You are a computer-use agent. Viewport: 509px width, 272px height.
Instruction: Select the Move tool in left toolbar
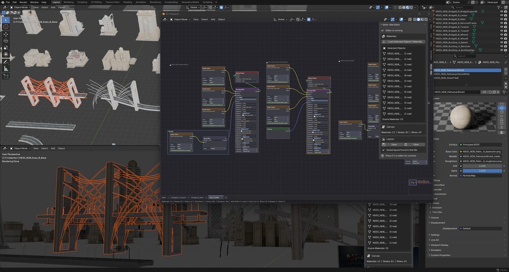tap(6, 33)
